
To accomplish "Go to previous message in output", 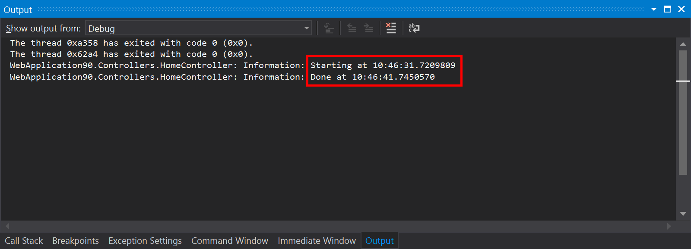I will tap(352, 28).
